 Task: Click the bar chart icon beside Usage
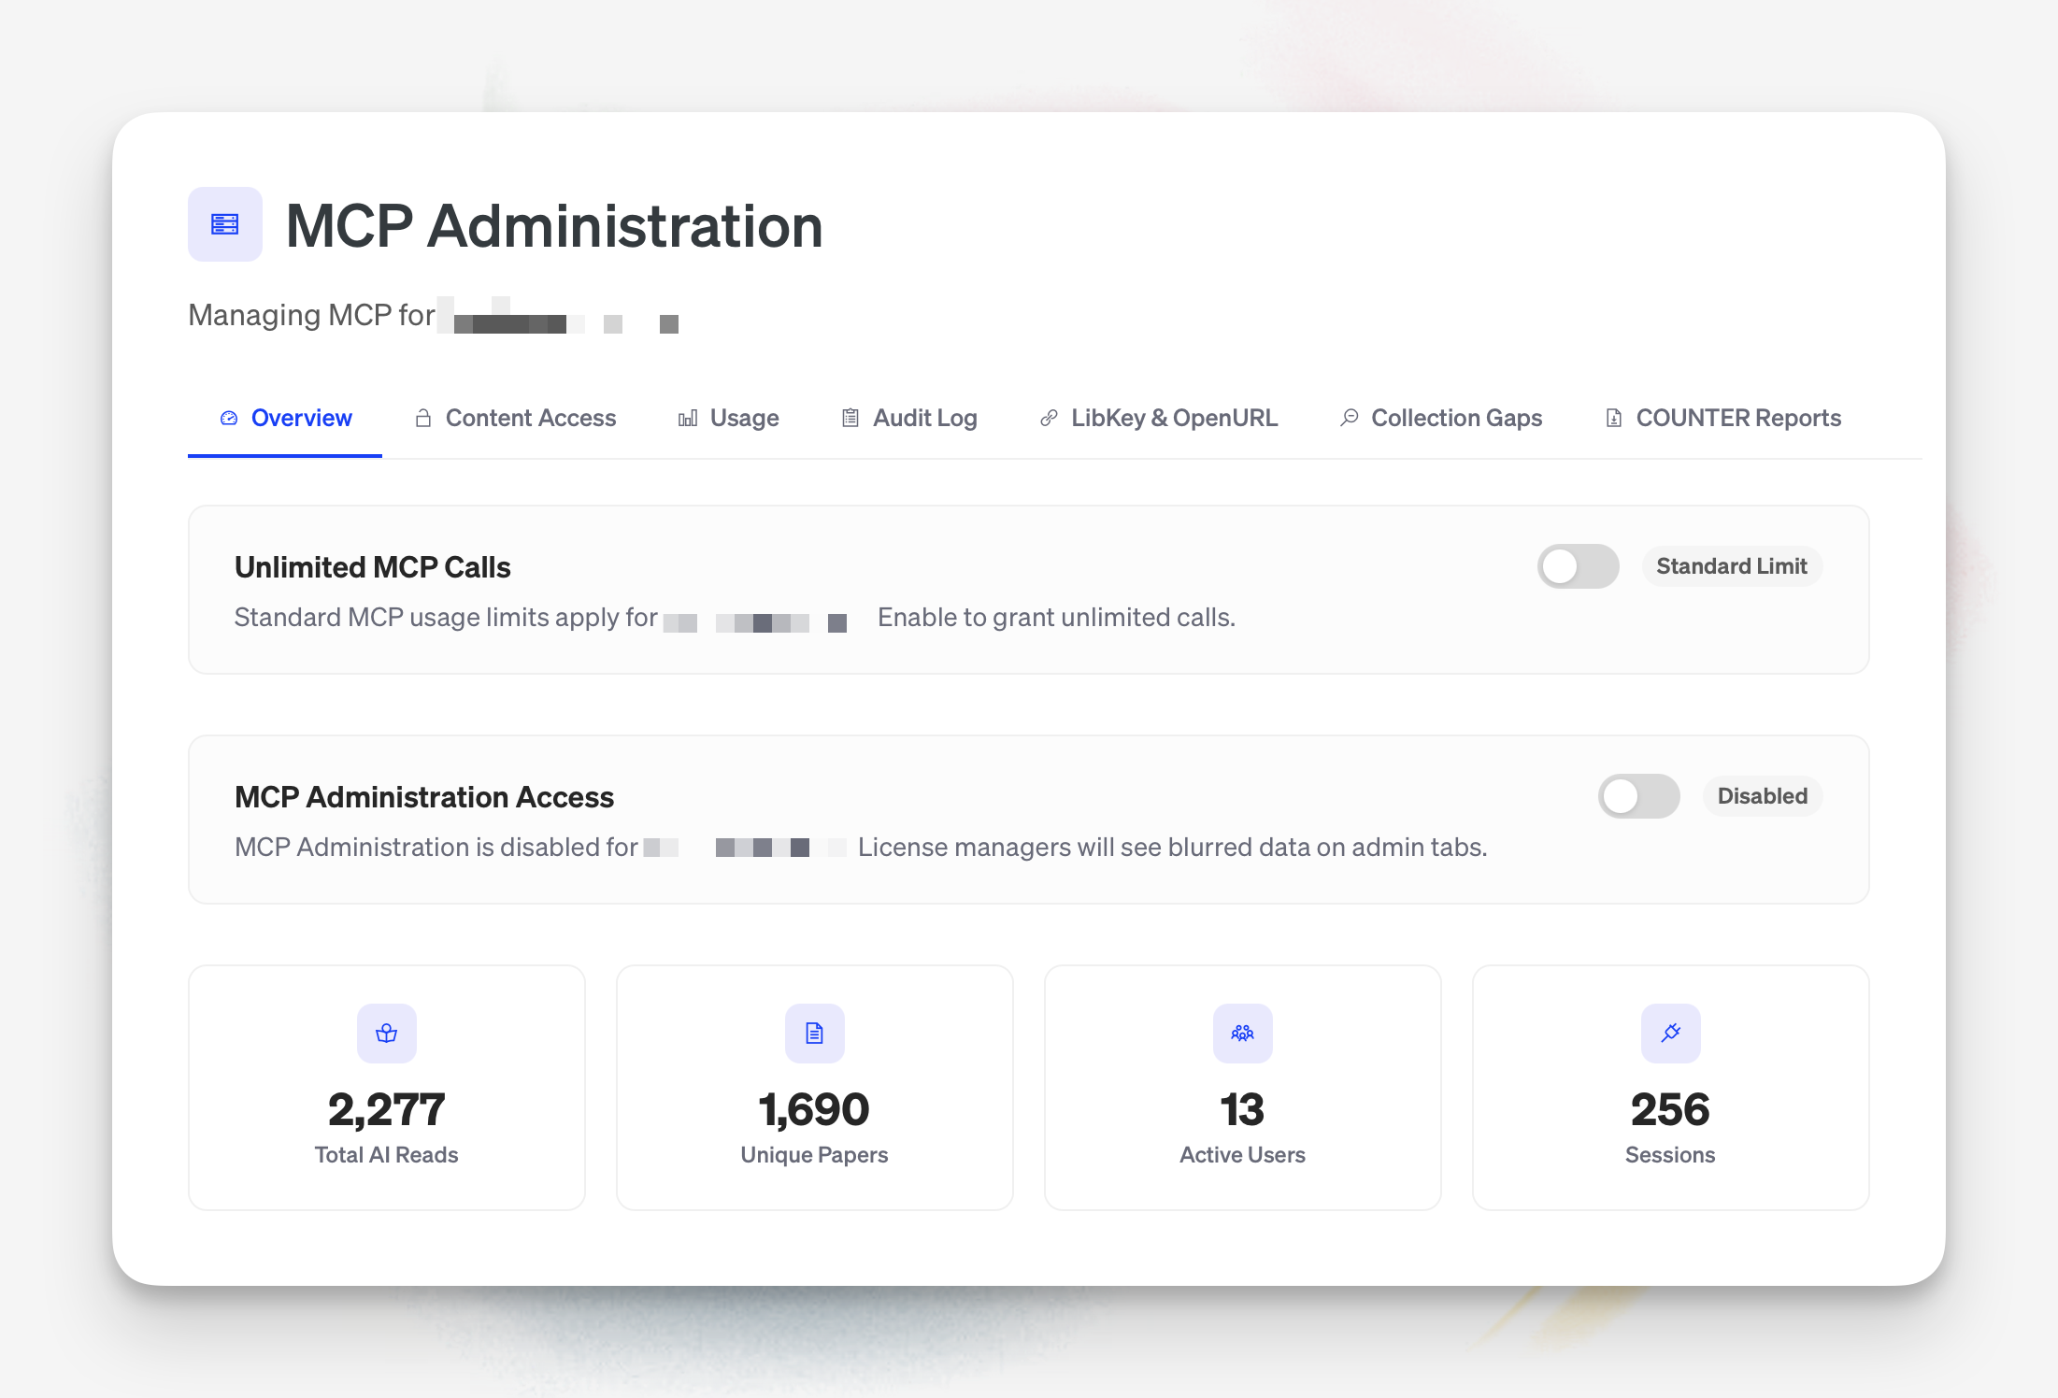(x=688, y=418)
